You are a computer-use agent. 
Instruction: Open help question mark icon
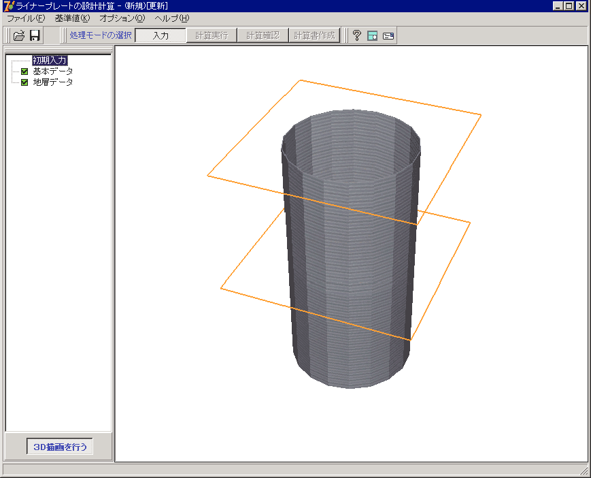(x=356, y=35)
